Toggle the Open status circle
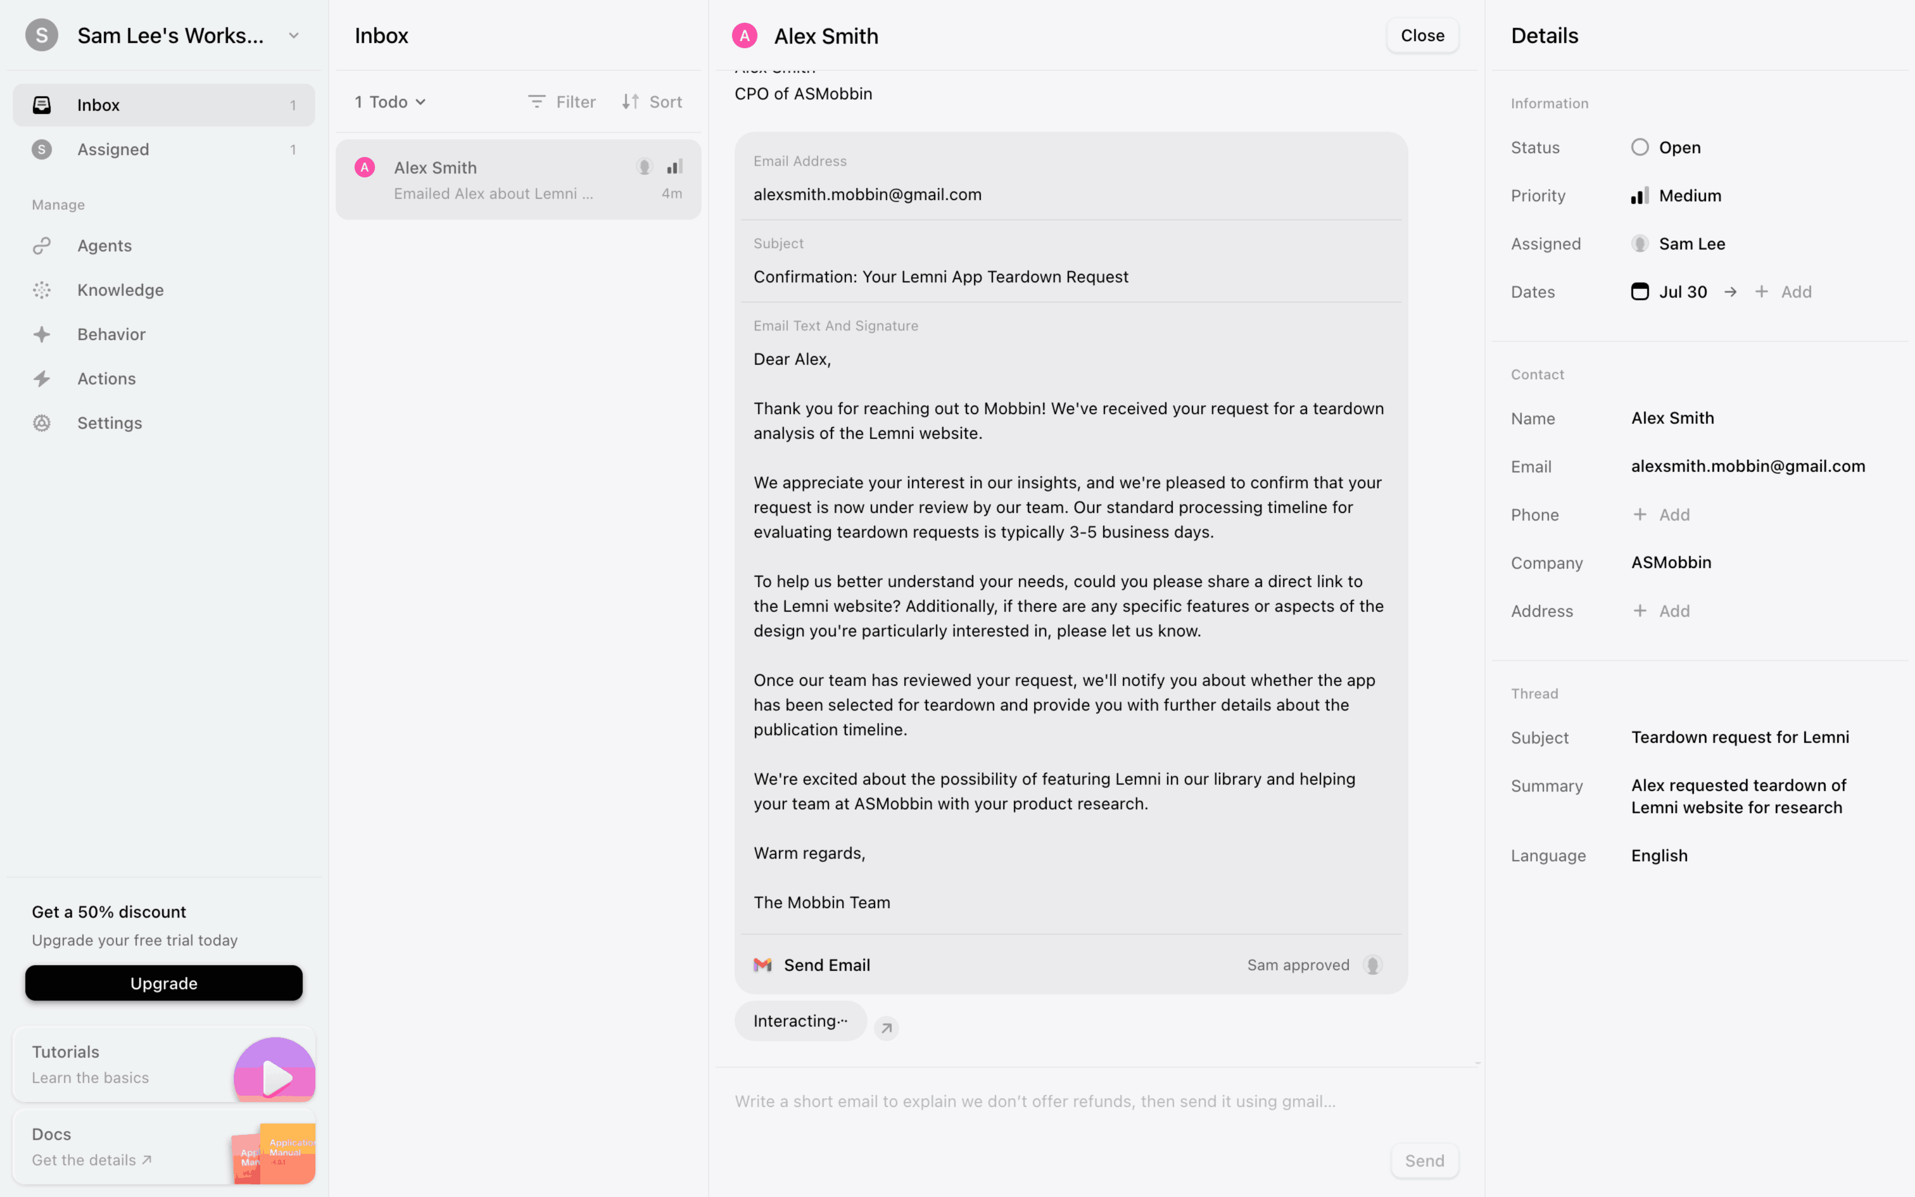Viewport: 1915px width, 1197px height. coord(1640,147)
